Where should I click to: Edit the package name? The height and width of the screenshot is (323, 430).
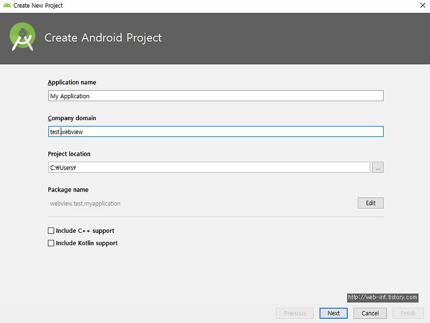tap(370, 203)
